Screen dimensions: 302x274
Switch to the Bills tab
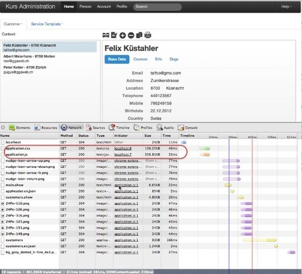tap(158, 59)
